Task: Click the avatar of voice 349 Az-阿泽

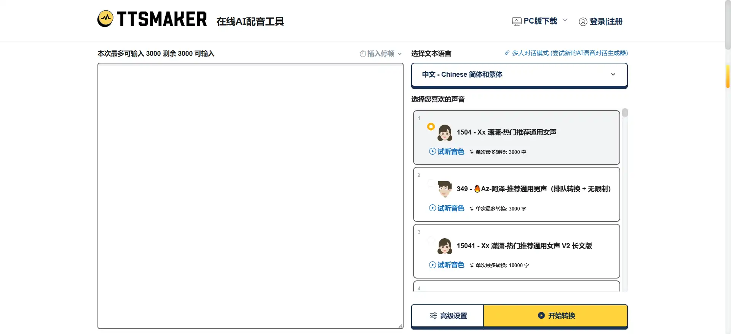Action: click(x=445, y=189)
